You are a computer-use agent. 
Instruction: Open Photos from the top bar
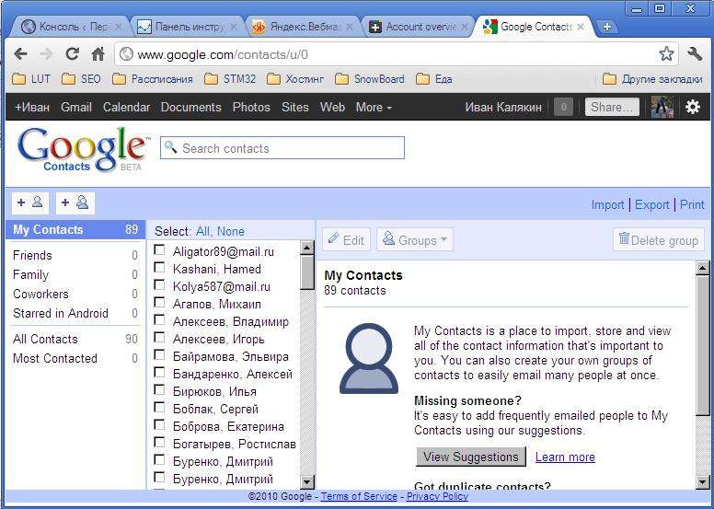[x=251, y=107]
